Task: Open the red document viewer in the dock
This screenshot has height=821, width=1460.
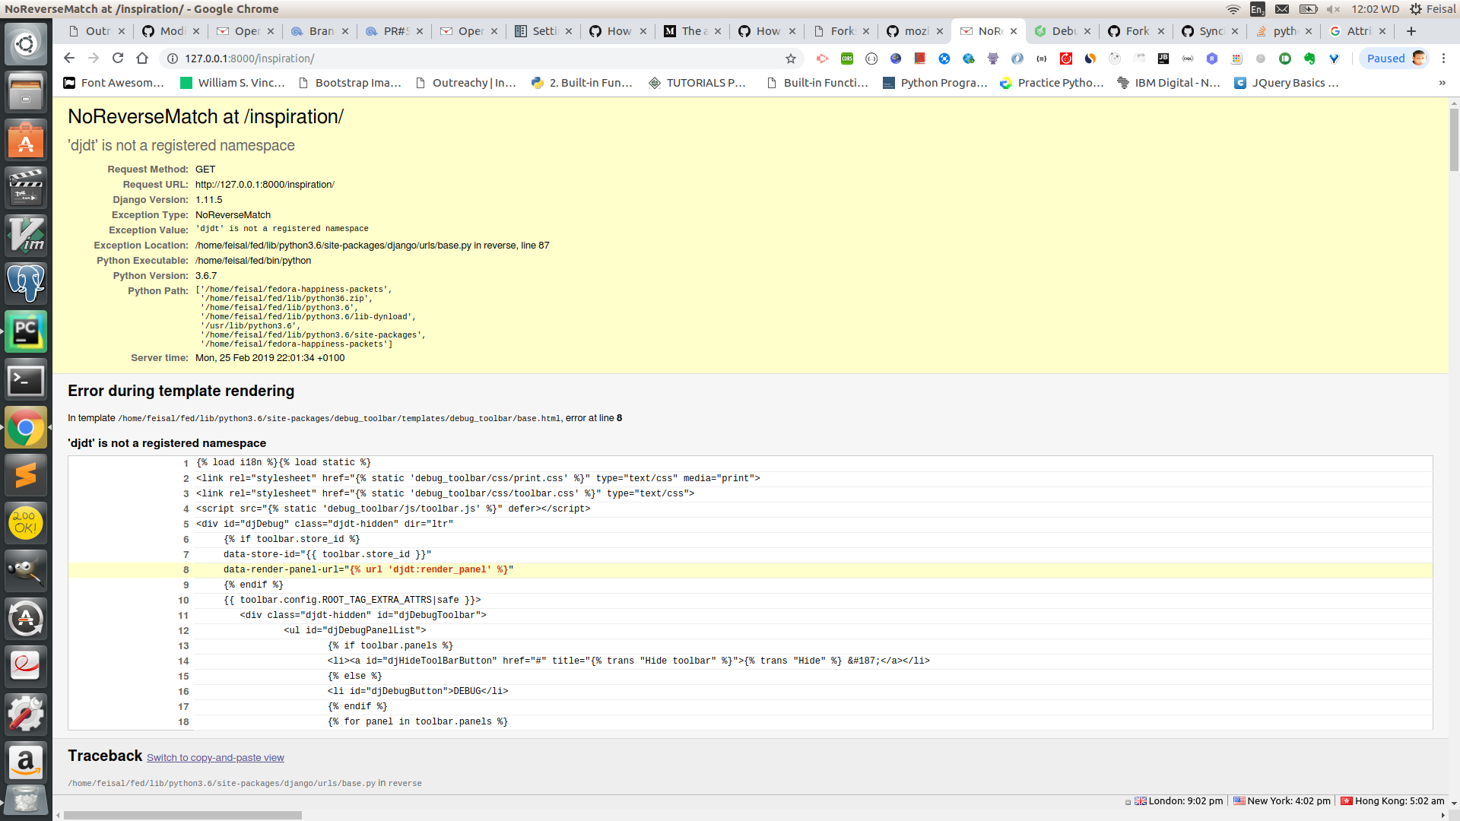Action: 26,666
